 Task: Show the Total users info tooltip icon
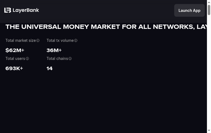point(27,59)
